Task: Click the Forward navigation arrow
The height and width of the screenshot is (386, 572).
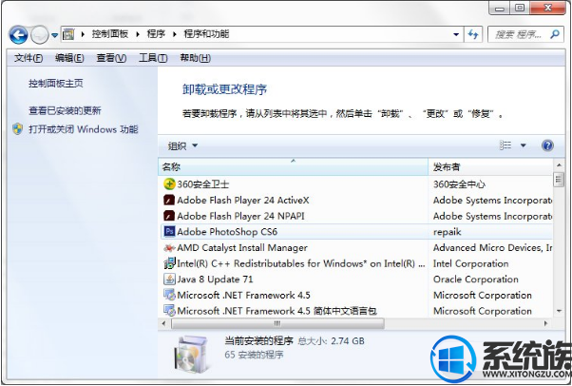Action: click(39, 35)
